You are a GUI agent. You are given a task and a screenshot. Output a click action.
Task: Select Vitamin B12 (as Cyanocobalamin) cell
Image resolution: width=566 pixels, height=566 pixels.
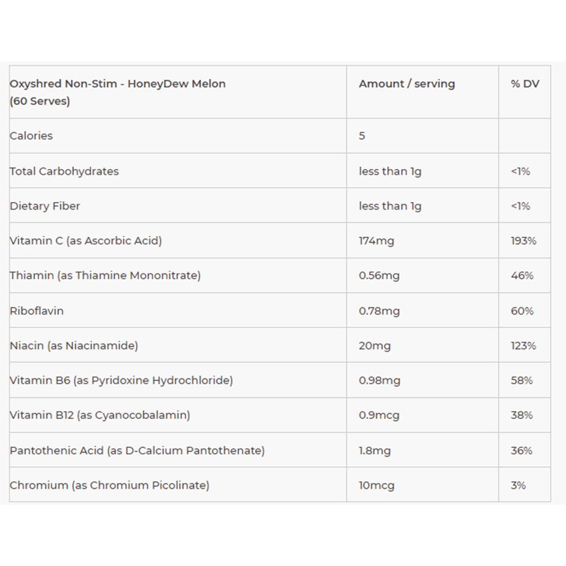[100, 415]
